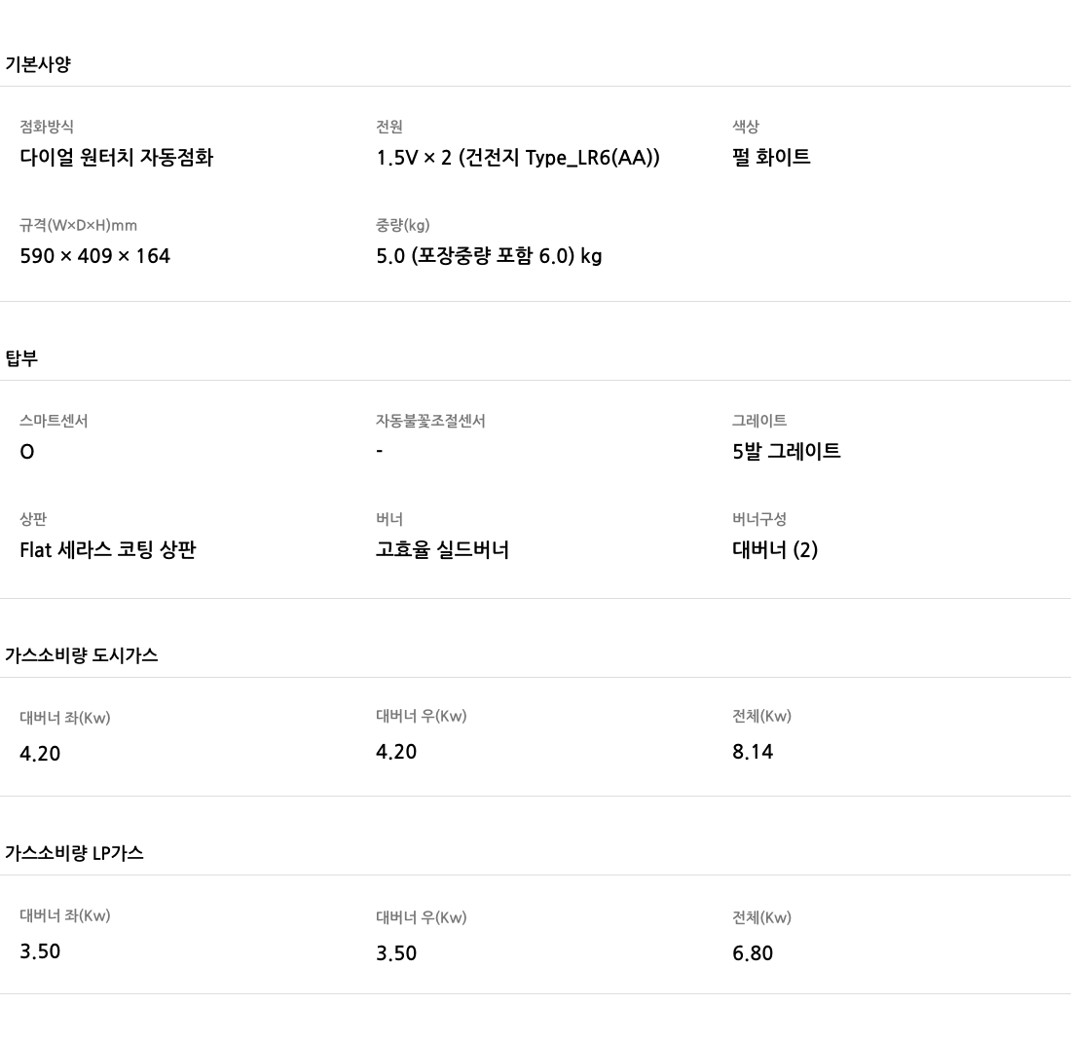Select the 5.0 kg weight value
The width and height of the screenshot is (1071, 1043).
click(x=489, y=256)
